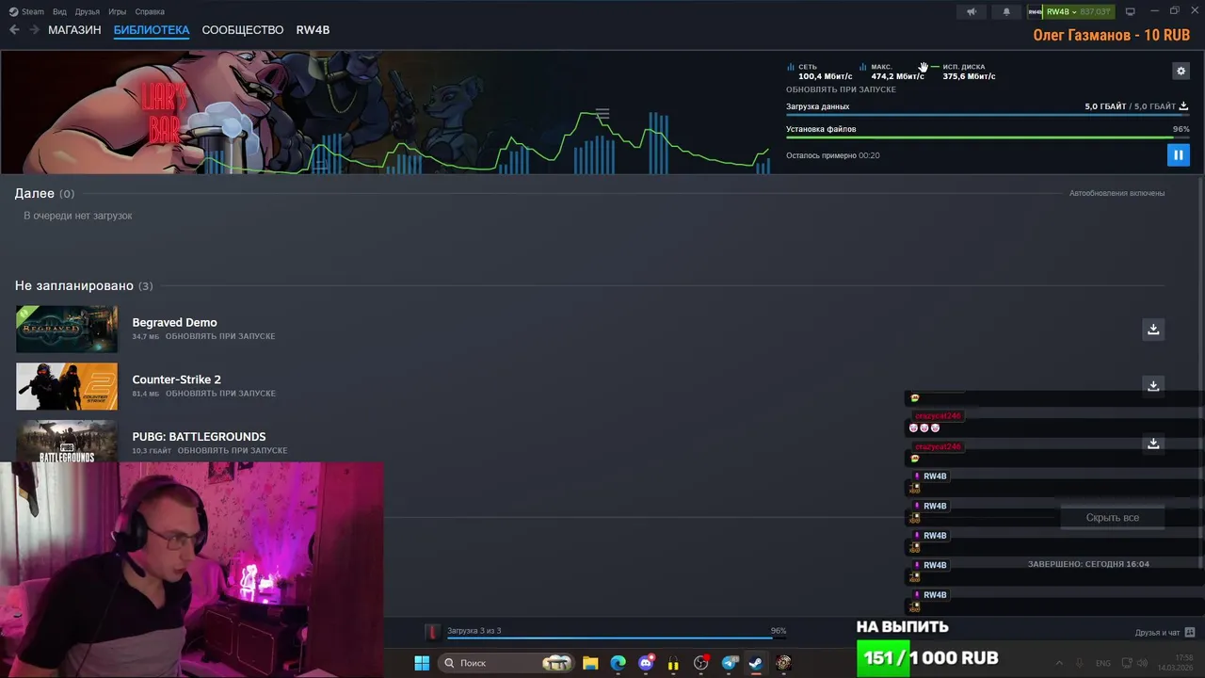Click the download icon beside 5,0 ГБАЙТ
Image resolution: width=1205 pixels, height=678 pixels.
coord(1184,106)
